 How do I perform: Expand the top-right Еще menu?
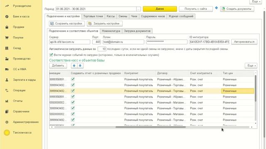pos(256,2)
